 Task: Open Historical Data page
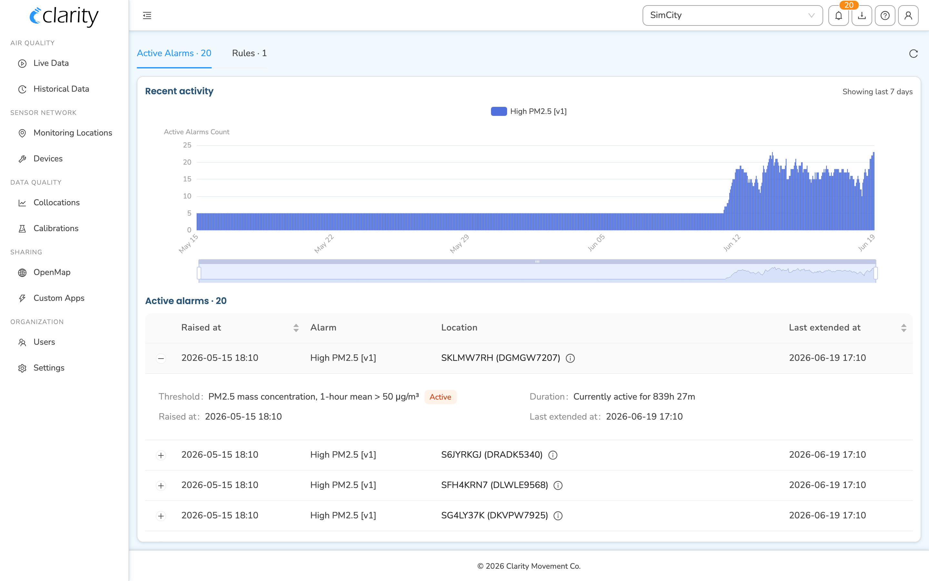click(61, 89)
